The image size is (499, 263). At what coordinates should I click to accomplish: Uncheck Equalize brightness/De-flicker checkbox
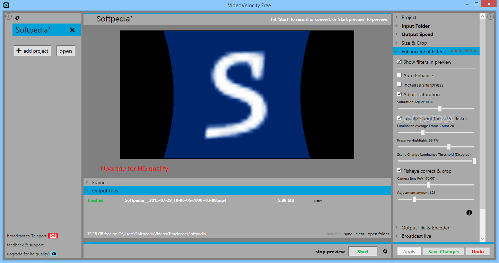399,118
